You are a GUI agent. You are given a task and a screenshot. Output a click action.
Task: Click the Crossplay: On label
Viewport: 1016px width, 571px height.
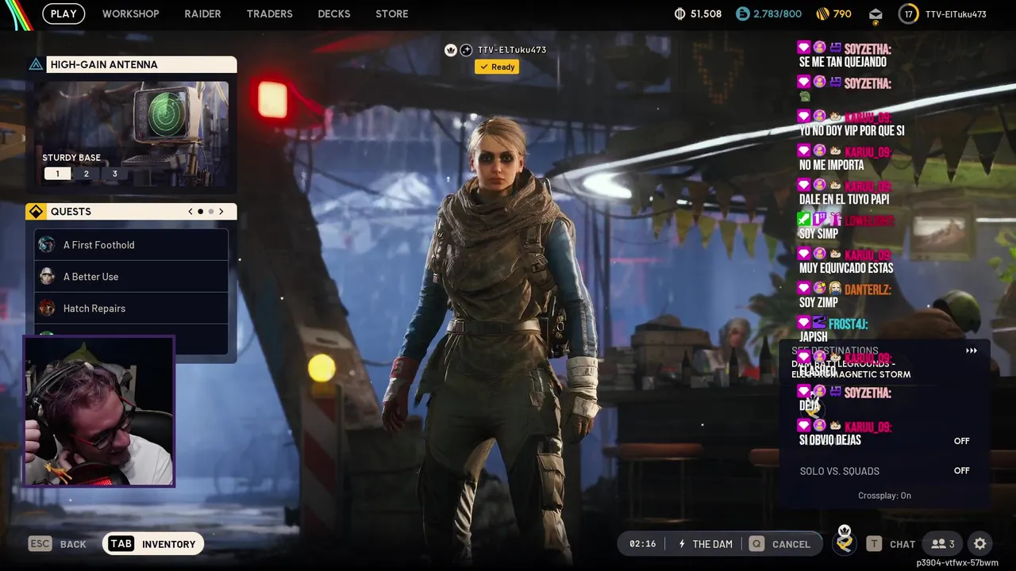(x=884, y=496)
